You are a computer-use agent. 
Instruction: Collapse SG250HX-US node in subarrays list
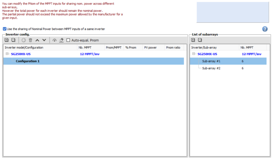click(x=194, y=54)
